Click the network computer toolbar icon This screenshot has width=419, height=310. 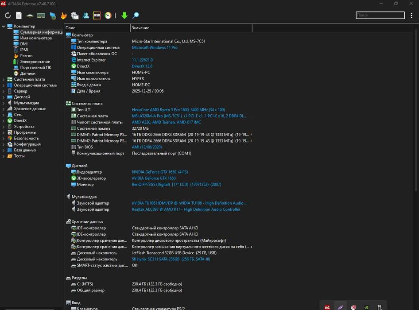[53, 15]
